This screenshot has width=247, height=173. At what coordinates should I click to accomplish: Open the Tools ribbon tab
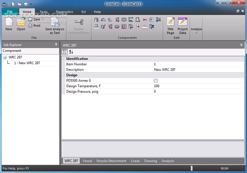tap(44, 12)
